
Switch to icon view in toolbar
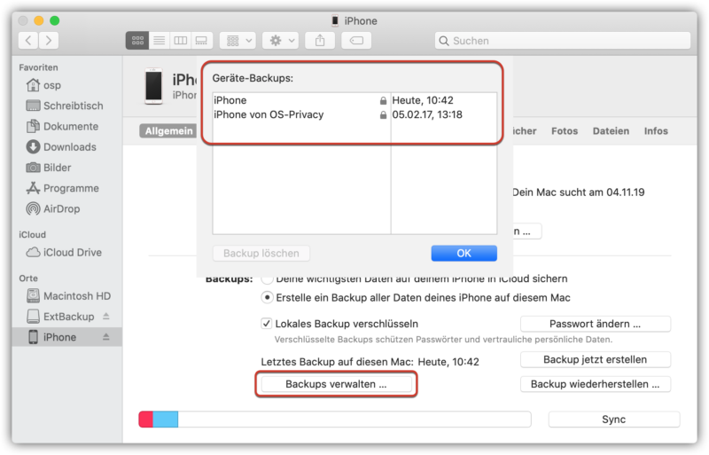tap(137, 41)
